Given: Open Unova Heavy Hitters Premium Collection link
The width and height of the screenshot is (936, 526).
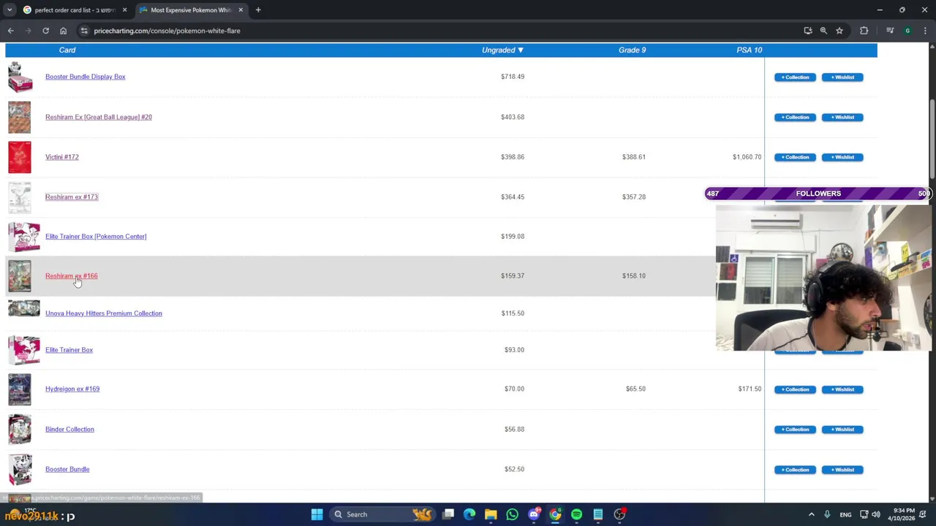Looking at the screenshot, I should pos(104,313).
